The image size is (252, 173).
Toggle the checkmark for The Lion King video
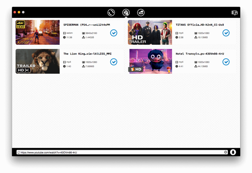114,62
